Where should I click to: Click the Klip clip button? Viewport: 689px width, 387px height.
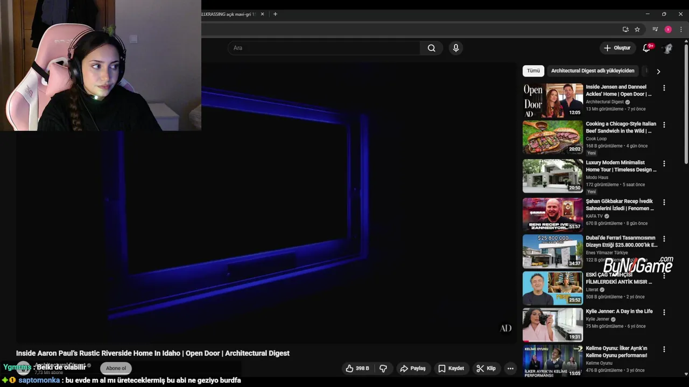[x=486, y=368]
